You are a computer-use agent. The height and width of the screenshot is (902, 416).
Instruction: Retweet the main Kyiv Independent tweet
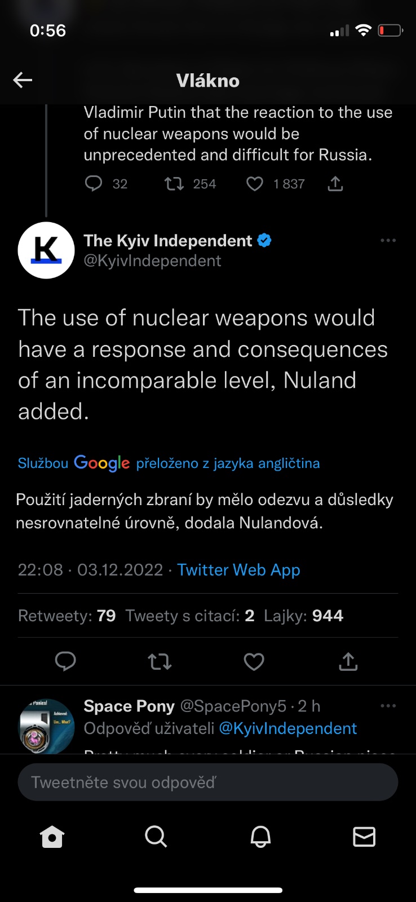point(160,661)
